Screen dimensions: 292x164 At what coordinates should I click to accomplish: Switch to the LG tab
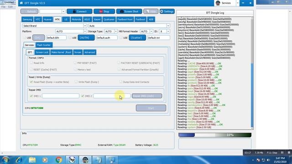[x=66, y=19]
